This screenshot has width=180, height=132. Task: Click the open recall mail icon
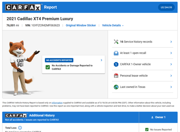(x=116, y=53)
